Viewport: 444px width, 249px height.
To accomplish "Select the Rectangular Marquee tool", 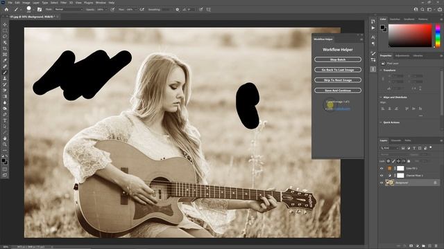I will pos(5,30).
